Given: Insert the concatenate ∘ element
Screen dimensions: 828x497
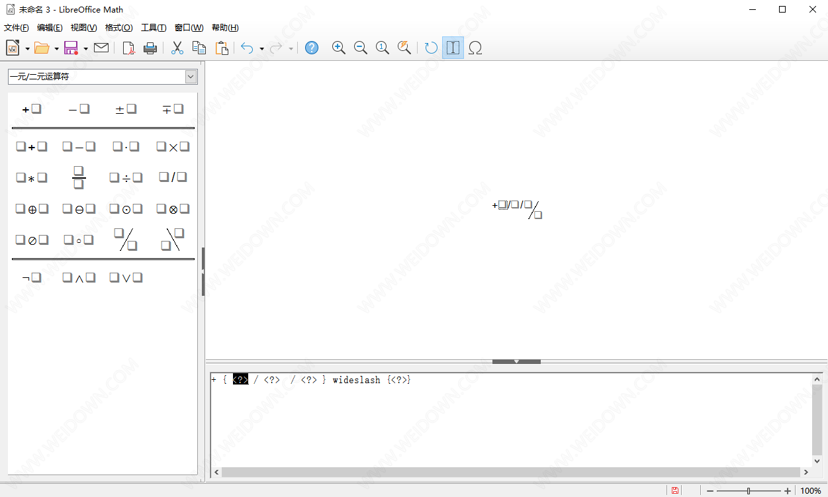Looking at the screenshot, I should 79,240.
